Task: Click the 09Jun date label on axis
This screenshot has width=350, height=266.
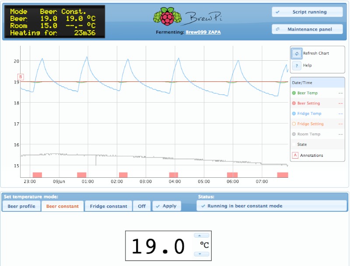Action: tap(59, 182)
